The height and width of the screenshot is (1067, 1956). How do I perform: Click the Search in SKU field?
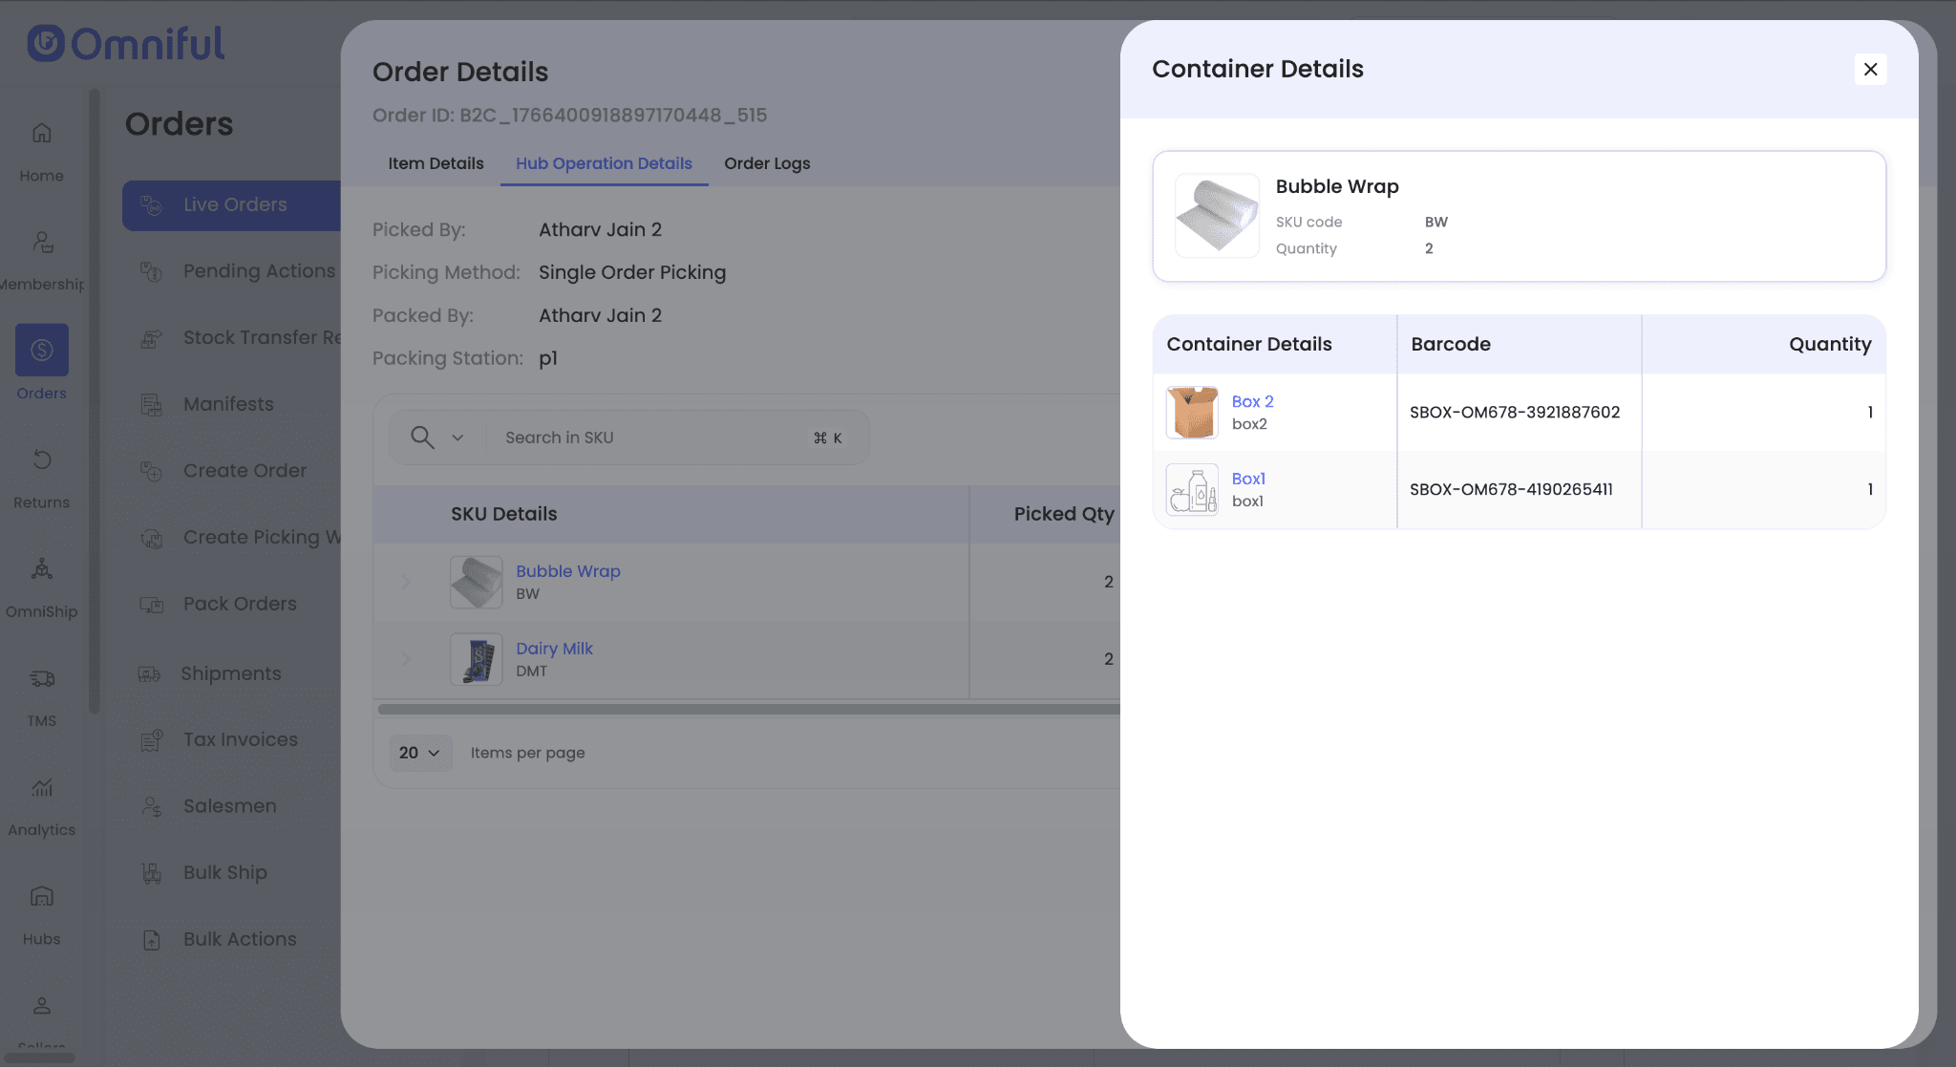pyautogui.click(x=649, y=437)
